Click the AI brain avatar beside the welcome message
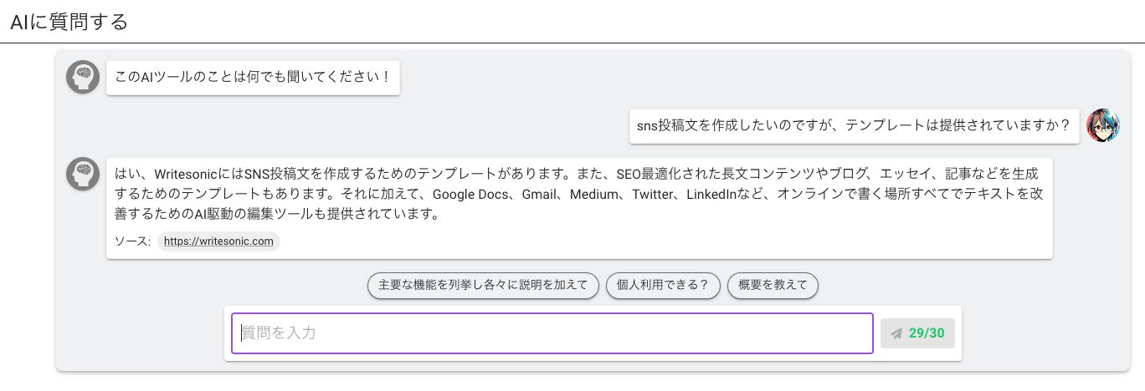This screenshot has width=1145, height=391. tap(83, 77)
